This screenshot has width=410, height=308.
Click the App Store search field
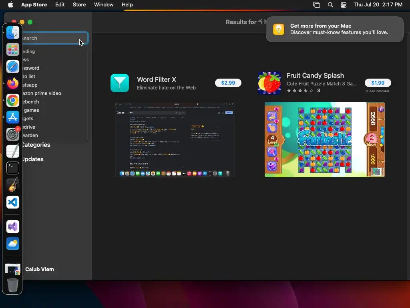pyautogui.click(x=55, y=38)
